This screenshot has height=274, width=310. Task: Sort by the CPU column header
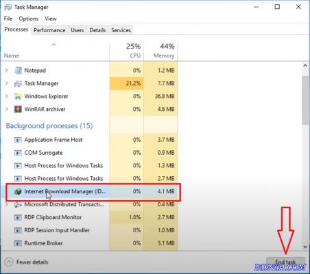(126, 51)
